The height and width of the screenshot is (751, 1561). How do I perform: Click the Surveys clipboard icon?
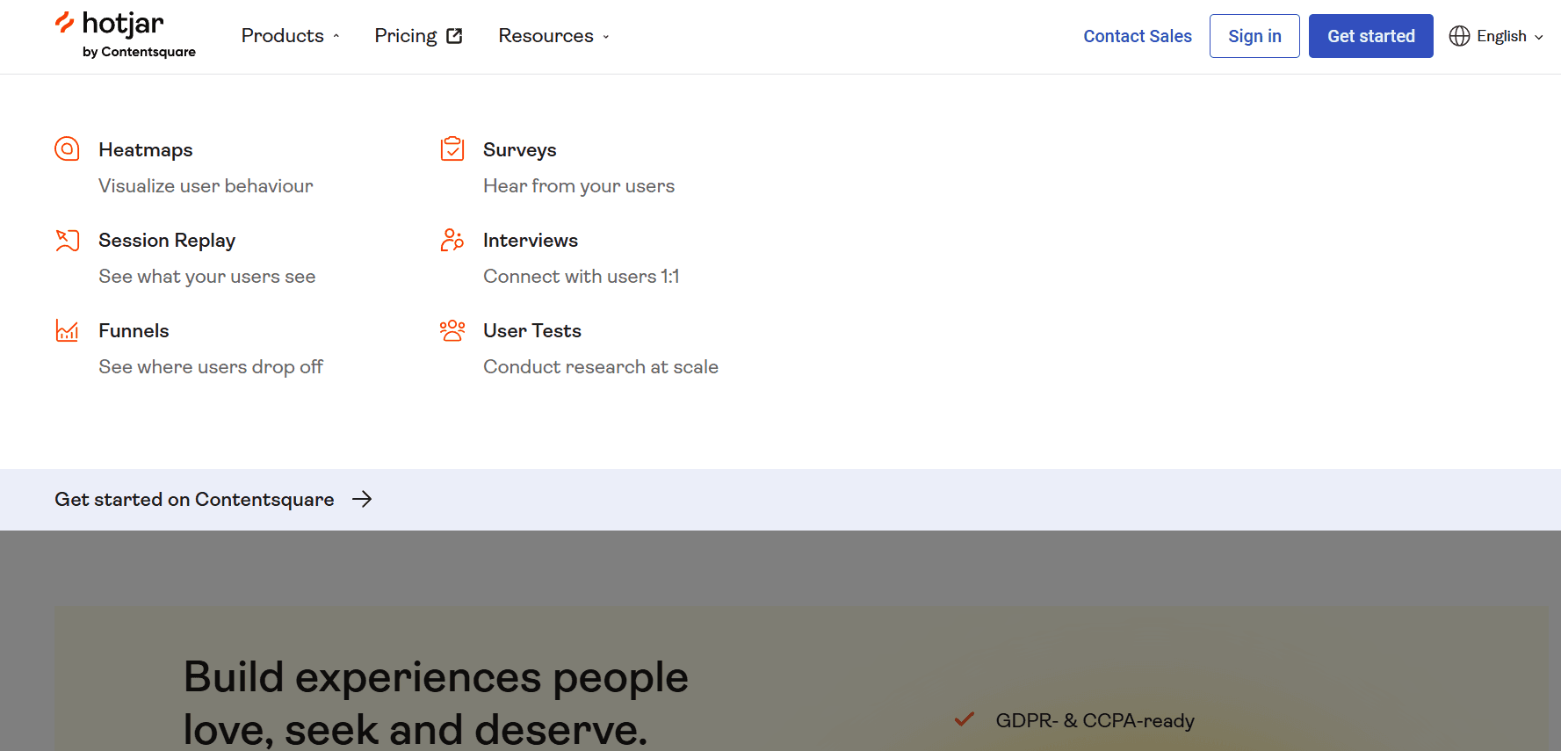click(452, 148)
